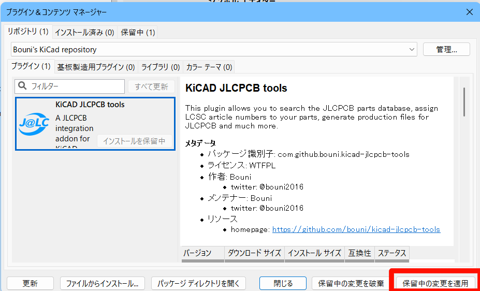This screenshot has width=480, height=291.
Task: Switch to 保留中 (1) tab
Action: [x=138, y=33]
